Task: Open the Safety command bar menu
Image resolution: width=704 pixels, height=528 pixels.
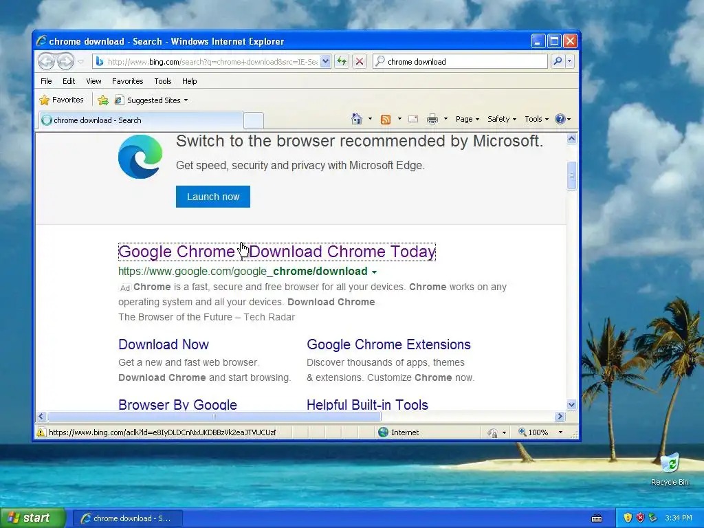Action: pos(502,119)
